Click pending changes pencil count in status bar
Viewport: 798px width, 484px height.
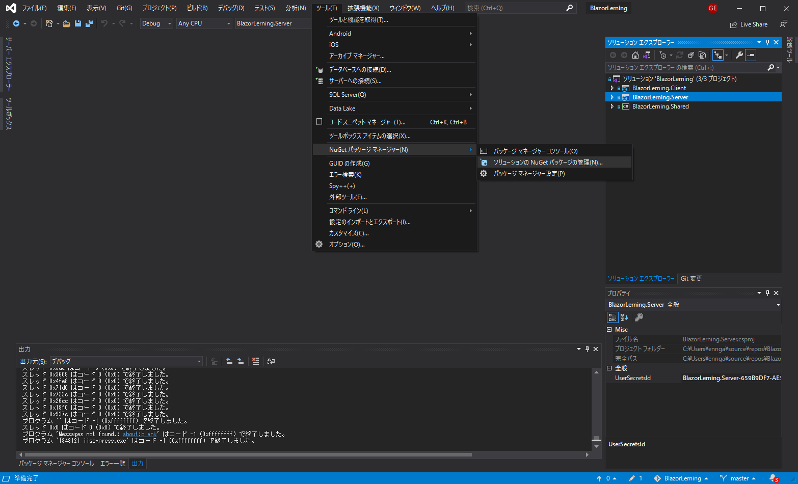635,478
